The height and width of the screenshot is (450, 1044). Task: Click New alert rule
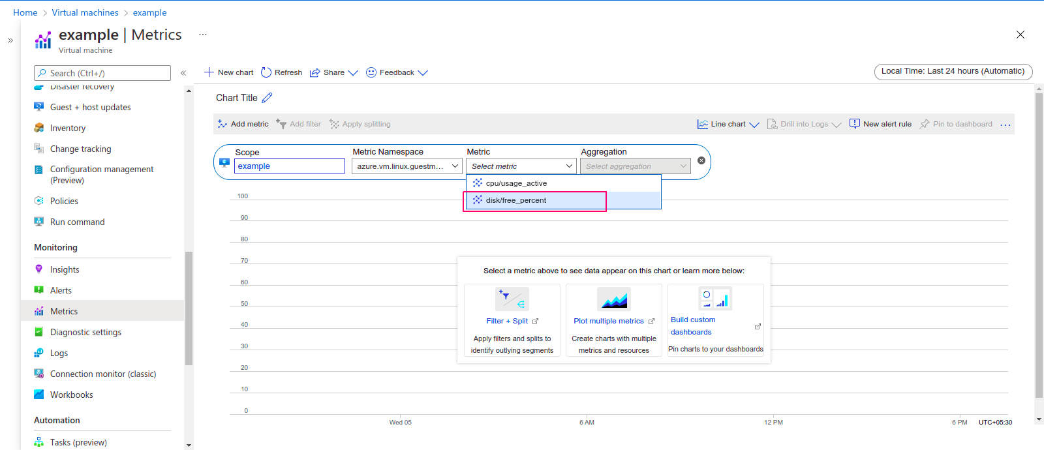[x=880, y=124]
